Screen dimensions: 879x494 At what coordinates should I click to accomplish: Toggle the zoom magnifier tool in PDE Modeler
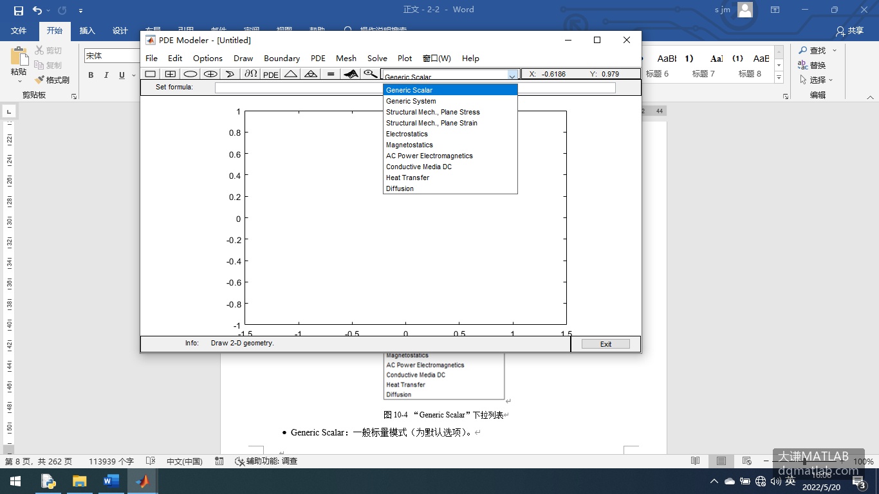tap(370, 74)
